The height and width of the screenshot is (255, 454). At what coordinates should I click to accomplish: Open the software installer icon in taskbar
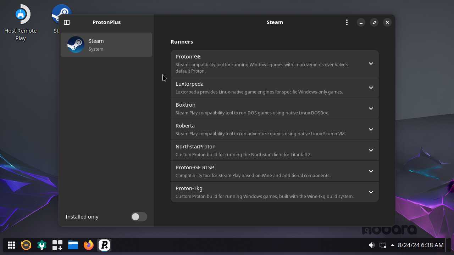(57, 245)
